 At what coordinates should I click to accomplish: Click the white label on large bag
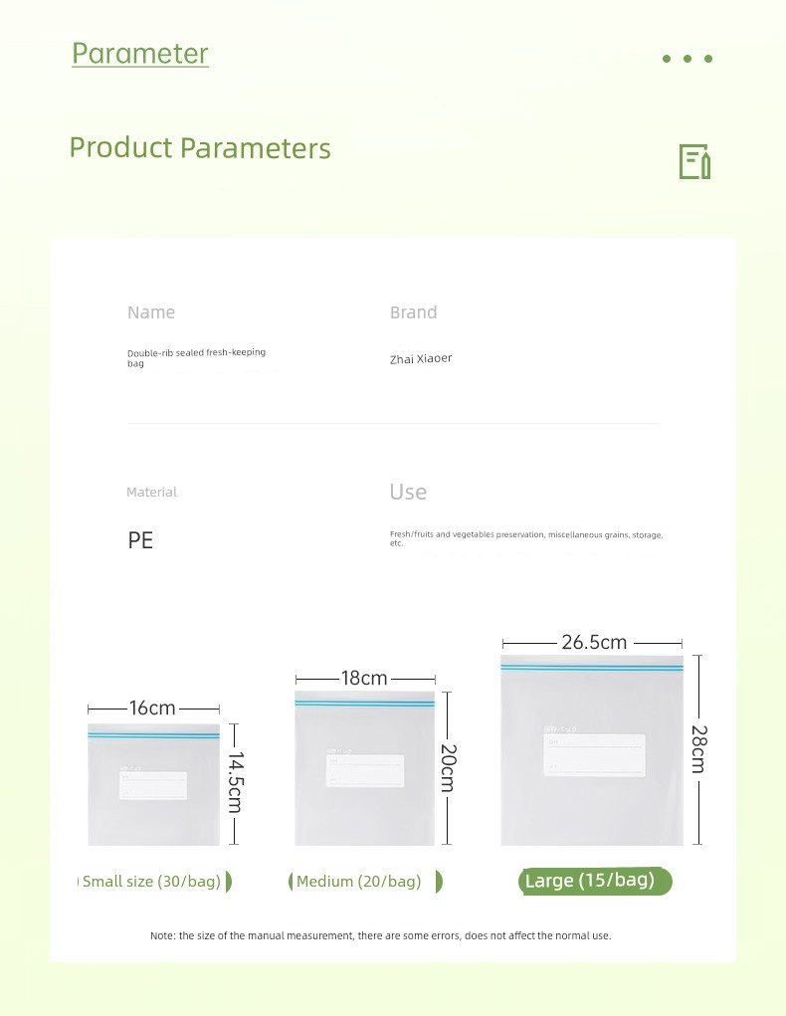(x=594, y=755)
